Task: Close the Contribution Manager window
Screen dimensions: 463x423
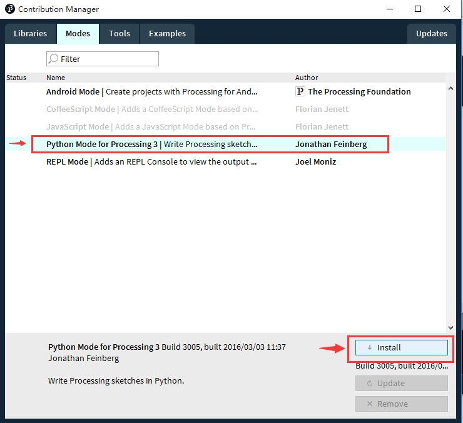Action: tap(447, 9)
